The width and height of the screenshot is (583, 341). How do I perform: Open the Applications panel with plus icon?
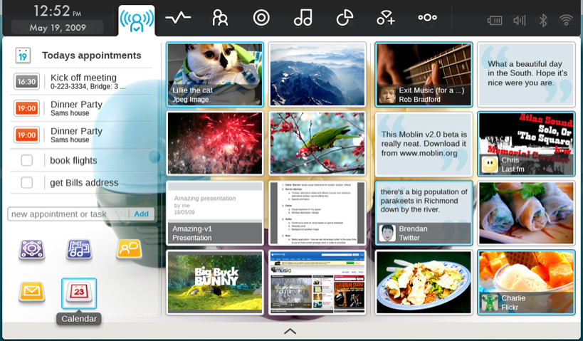[386, 19]
